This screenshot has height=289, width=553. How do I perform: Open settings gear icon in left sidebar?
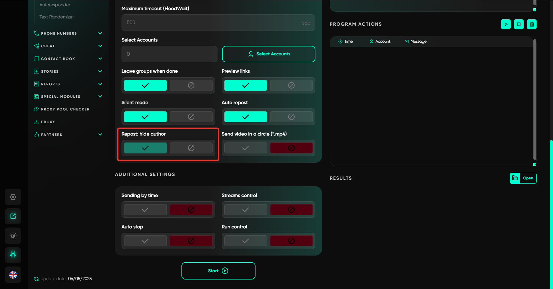point(13,197)
